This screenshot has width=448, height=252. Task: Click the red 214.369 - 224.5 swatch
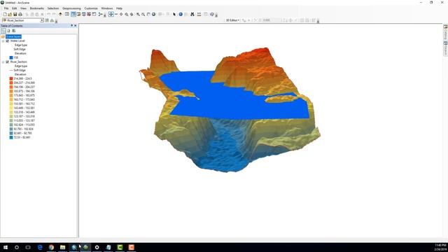point(11,78)
